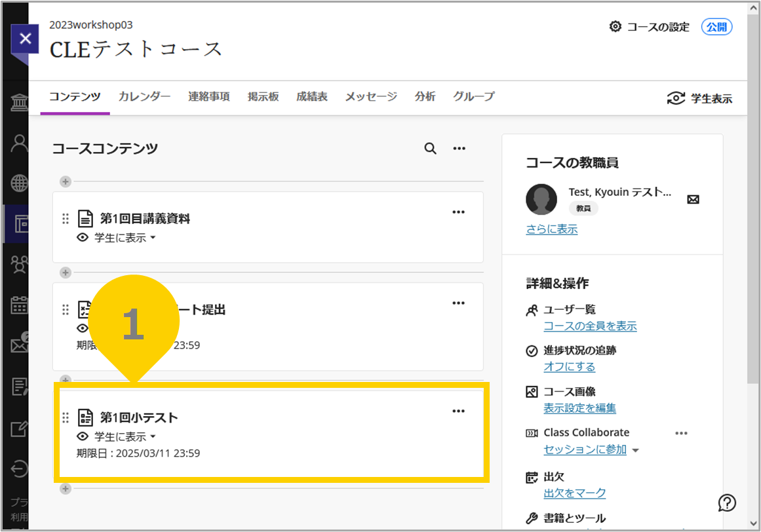
Task: Grab drag handle of レポート提出 item
Action: [x=66, y=310]
